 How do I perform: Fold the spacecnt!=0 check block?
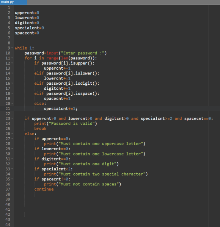[12, 179]
